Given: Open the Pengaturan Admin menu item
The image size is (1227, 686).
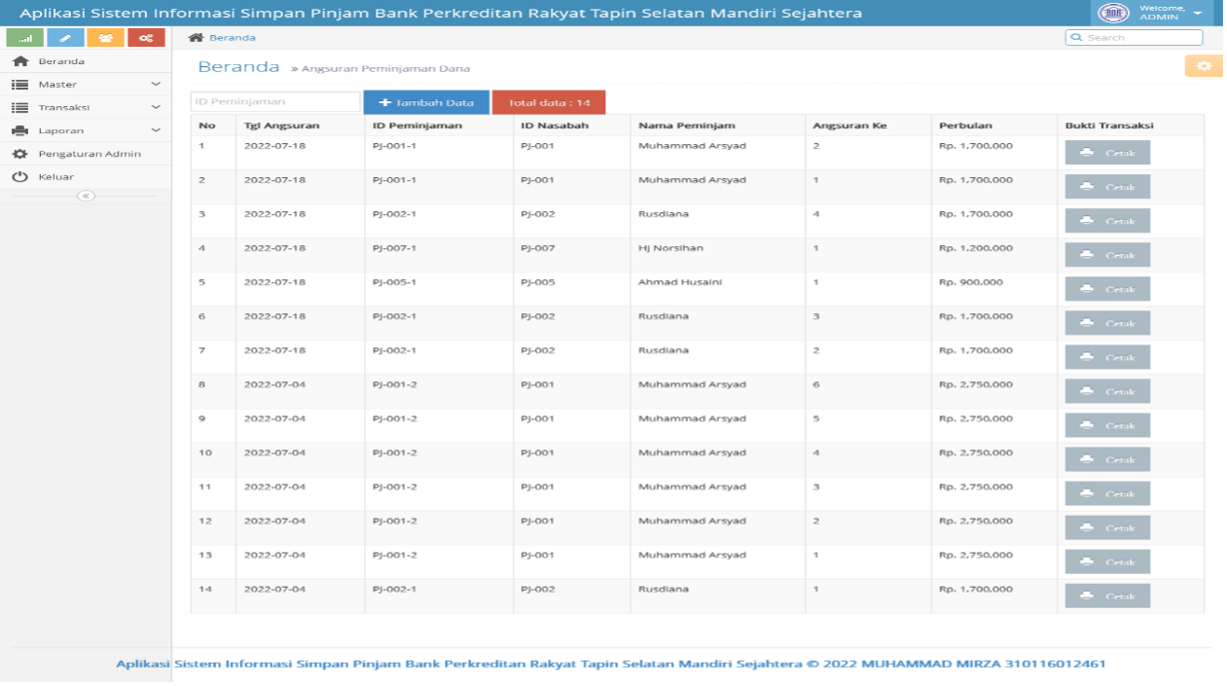Looking at the screenshot, I should pos(86,154).
